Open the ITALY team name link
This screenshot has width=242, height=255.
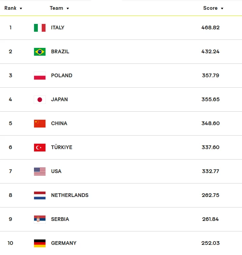click(58, 28)
